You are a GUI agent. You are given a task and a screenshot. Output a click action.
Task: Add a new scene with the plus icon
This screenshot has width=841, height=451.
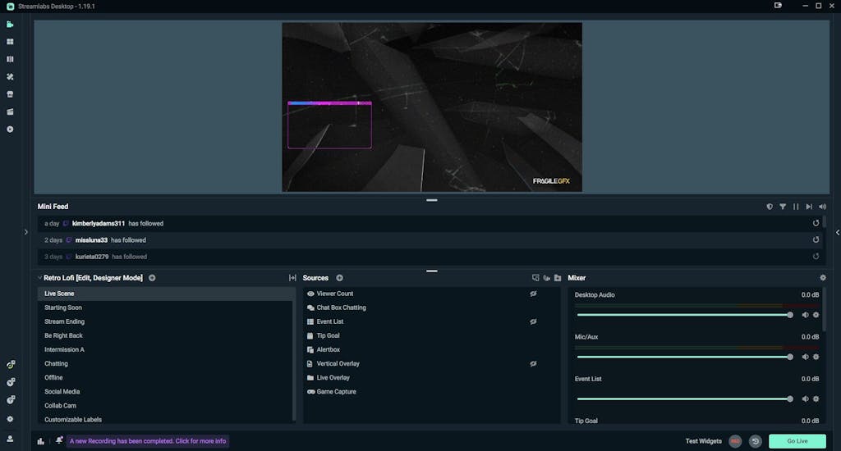tap(152, 278)
